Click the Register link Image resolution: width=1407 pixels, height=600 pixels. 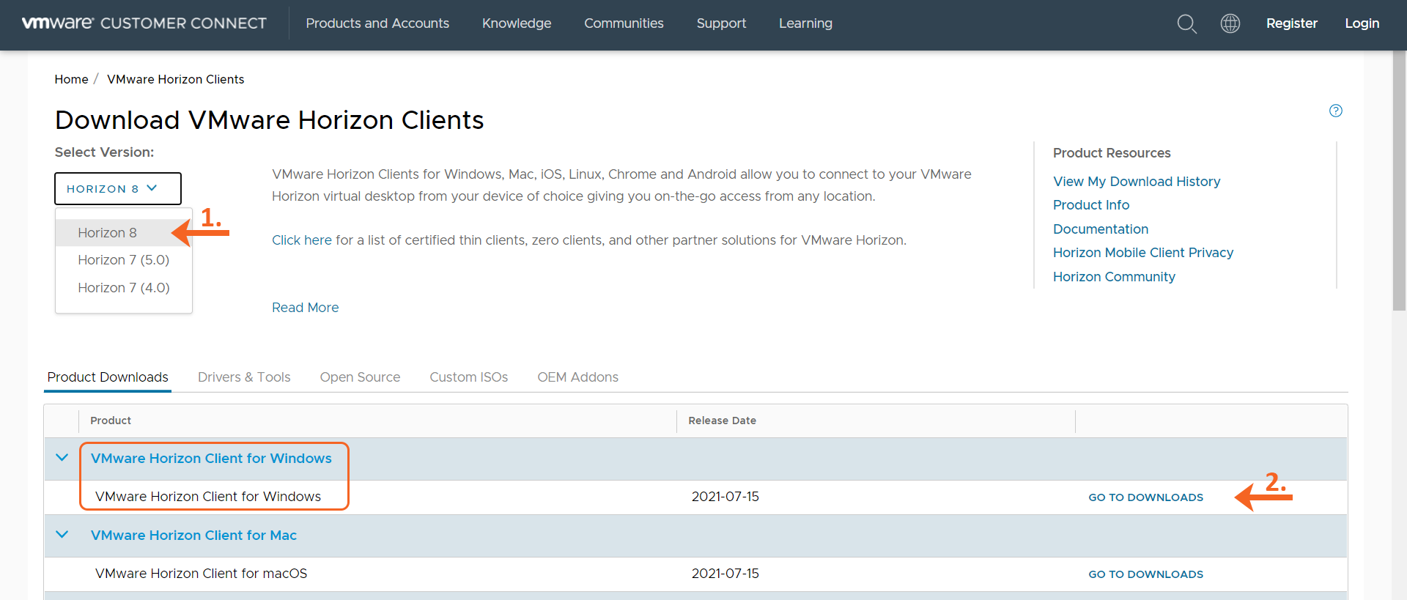click(1292, 23)
